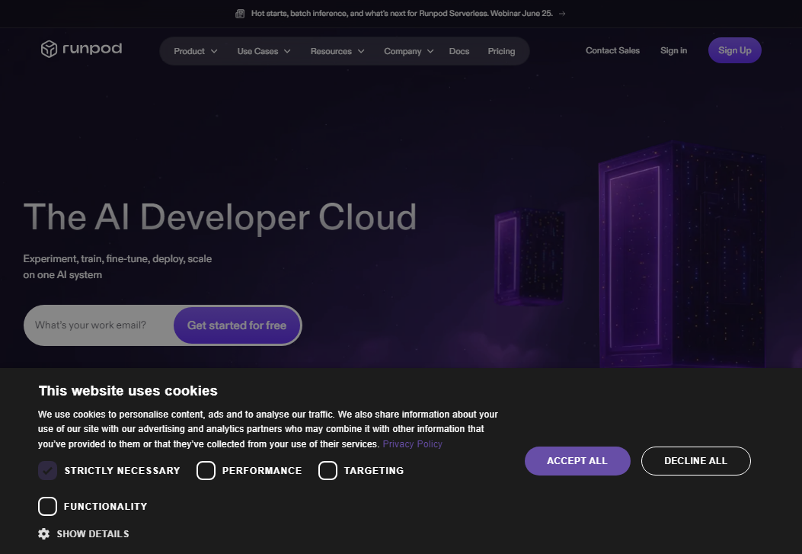Open the Pricing menu item
Image resolution: width=802 pixels, height=554 pixels.
tap(501, 51)
